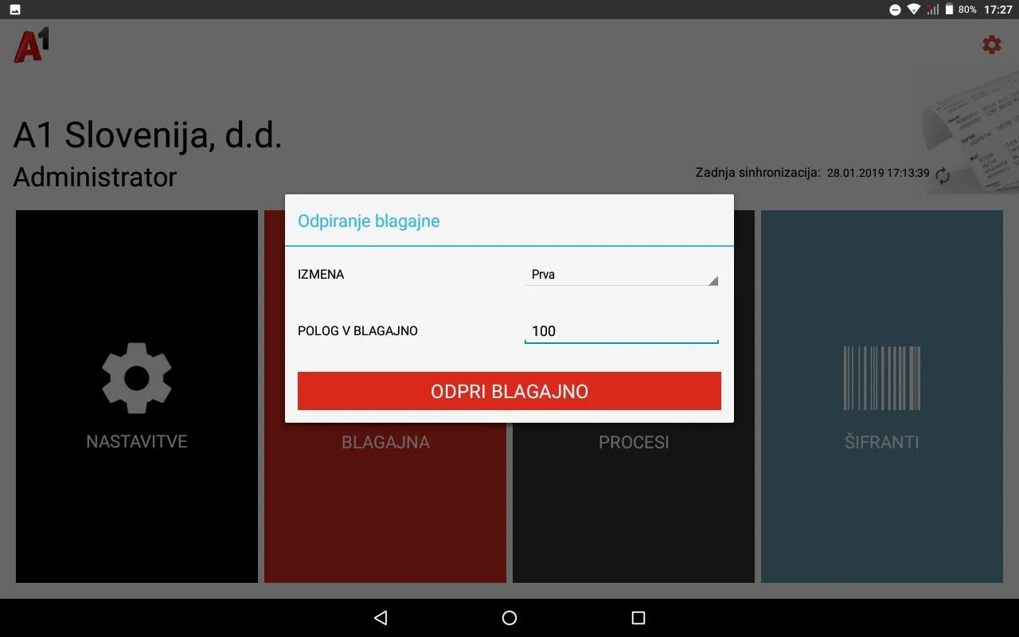Select the PROCESI tile label
The image size is (1019, 637).
pyautogui.click(x=634, y=443)
